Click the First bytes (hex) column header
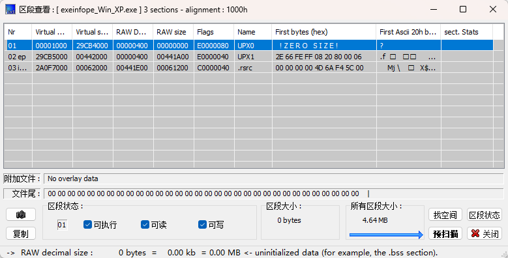 (324, 32)
